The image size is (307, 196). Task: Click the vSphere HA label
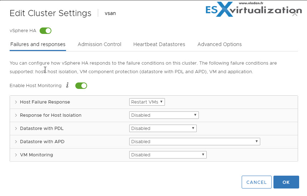23,31
